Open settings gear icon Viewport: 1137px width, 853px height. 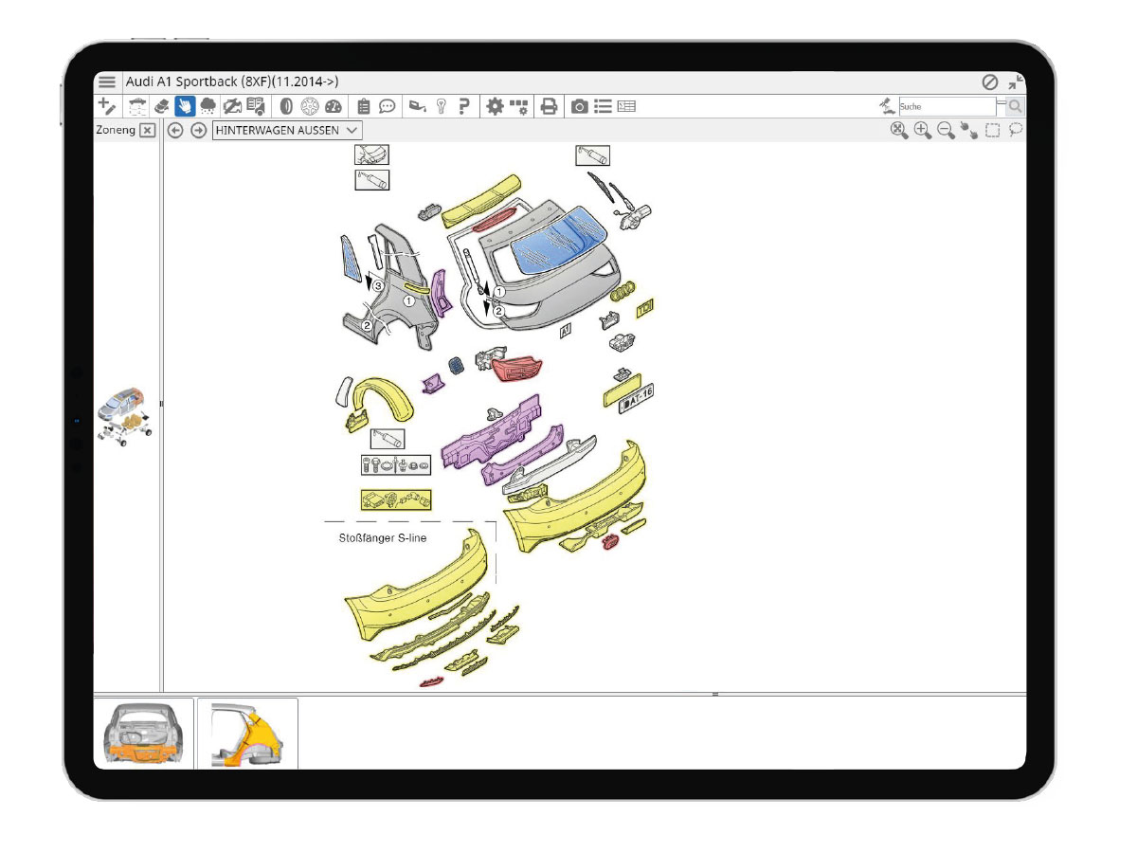coord(495,106)
